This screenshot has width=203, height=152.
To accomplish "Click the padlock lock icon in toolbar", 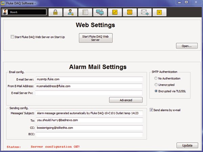I will pyautogui.click(x=55, y=12).
